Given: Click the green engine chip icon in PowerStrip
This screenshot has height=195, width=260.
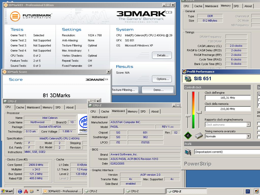Looking at the screenshot, I should (188, 136).
